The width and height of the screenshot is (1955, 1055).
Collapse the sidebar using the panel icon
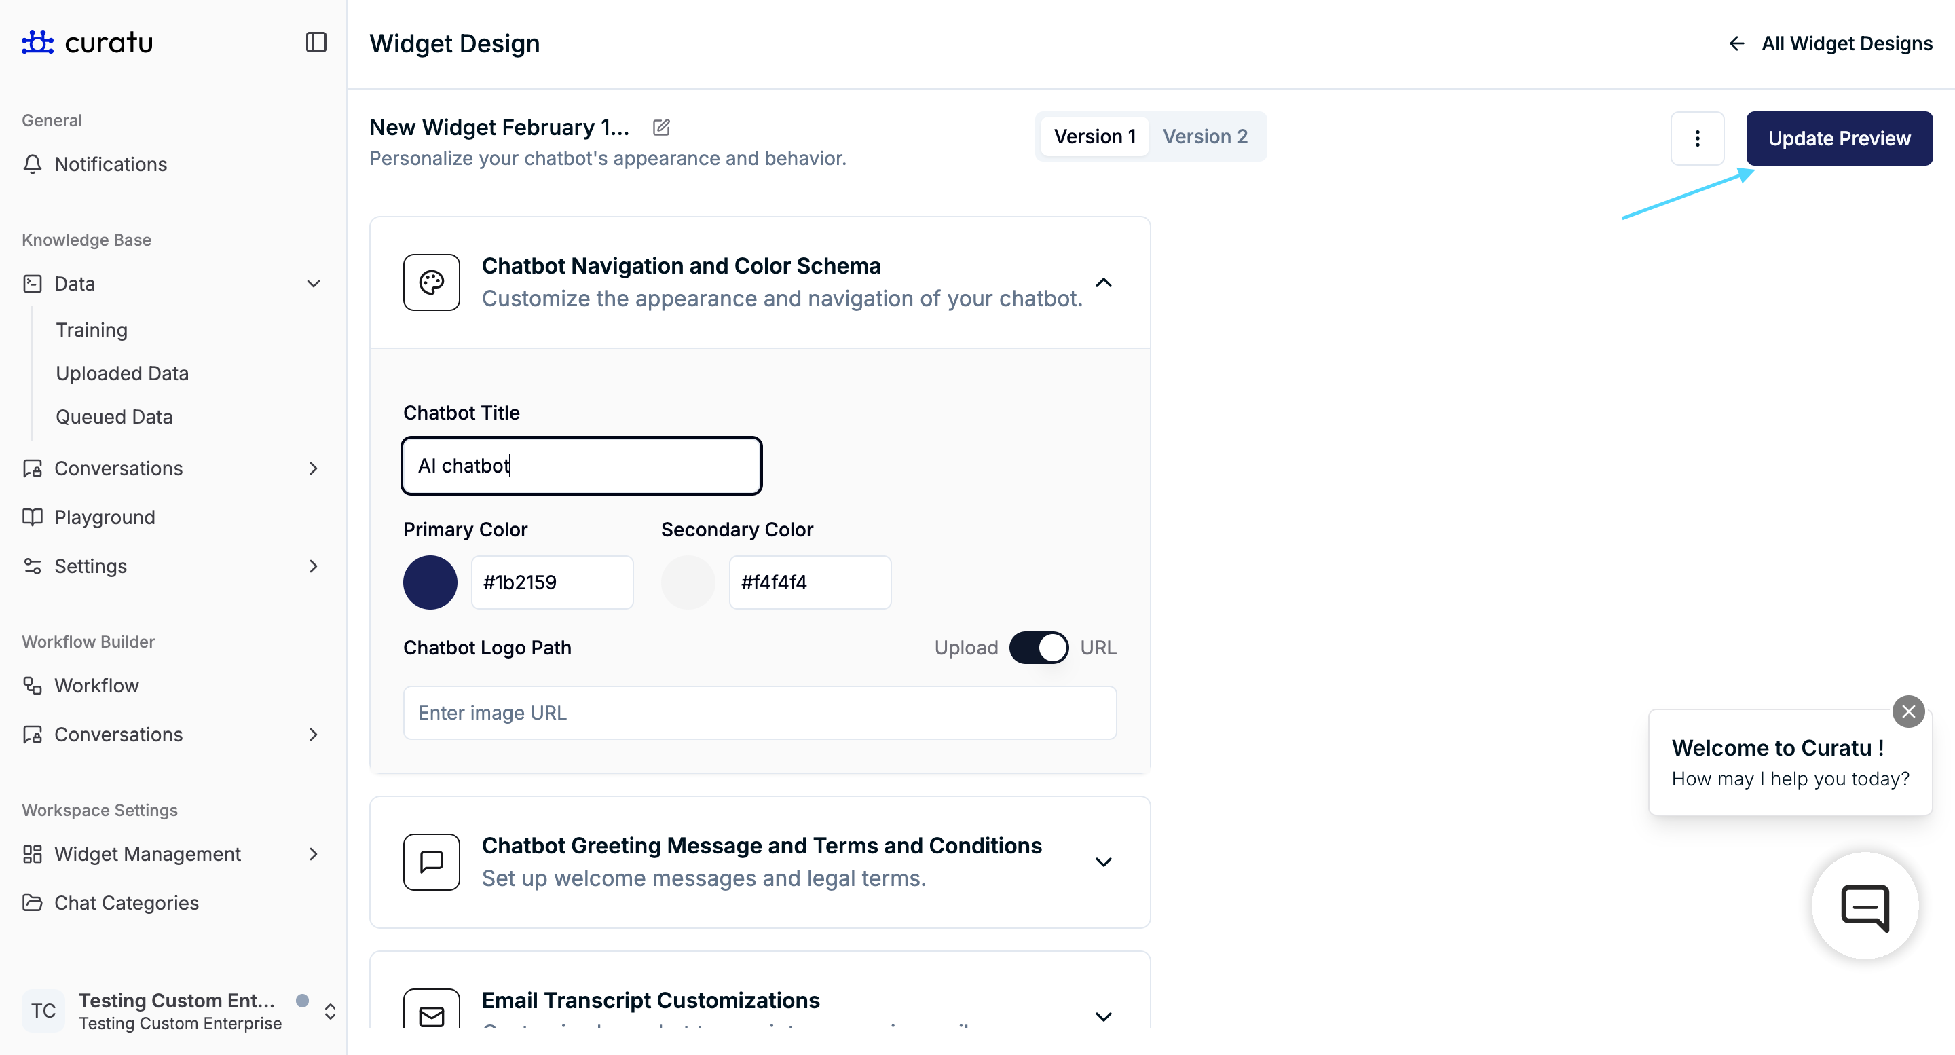coord(316,43)
